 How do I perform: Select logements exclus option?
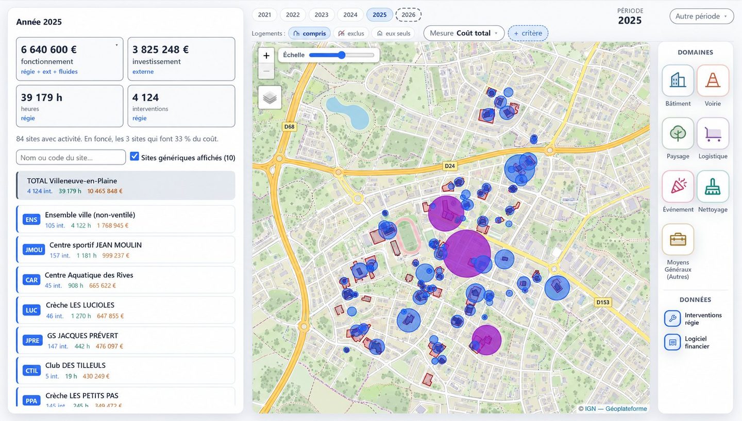pos(351,33)
